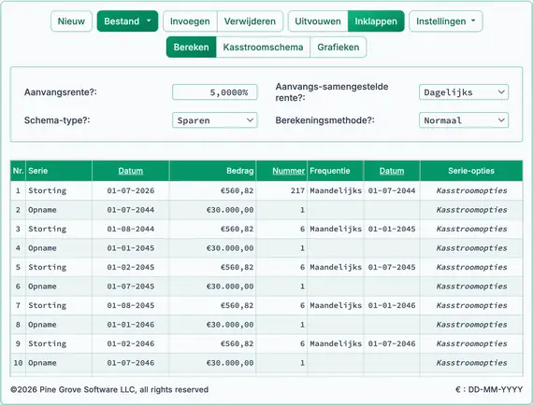Click the Nummer column header link
This screenshot has width=533, height=405.
[288, 171]
